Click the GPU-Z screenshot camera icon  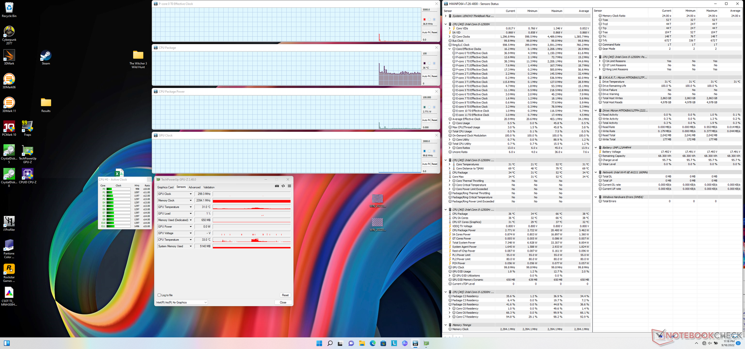tap(277, 186)
